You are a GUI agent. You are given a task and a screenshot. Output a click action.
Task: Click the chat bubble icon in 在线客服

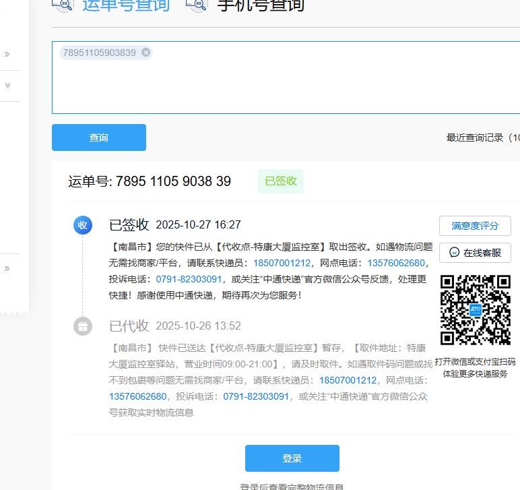(455, 253)
